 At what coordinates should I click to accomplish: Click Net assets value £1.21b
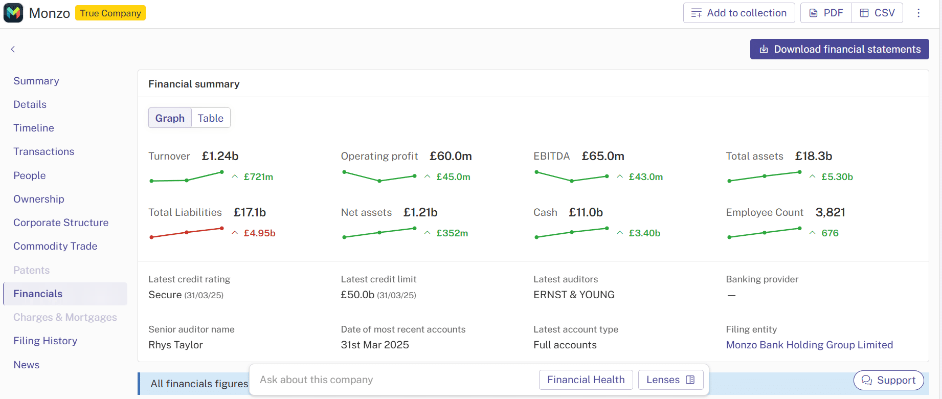(420, 212)
